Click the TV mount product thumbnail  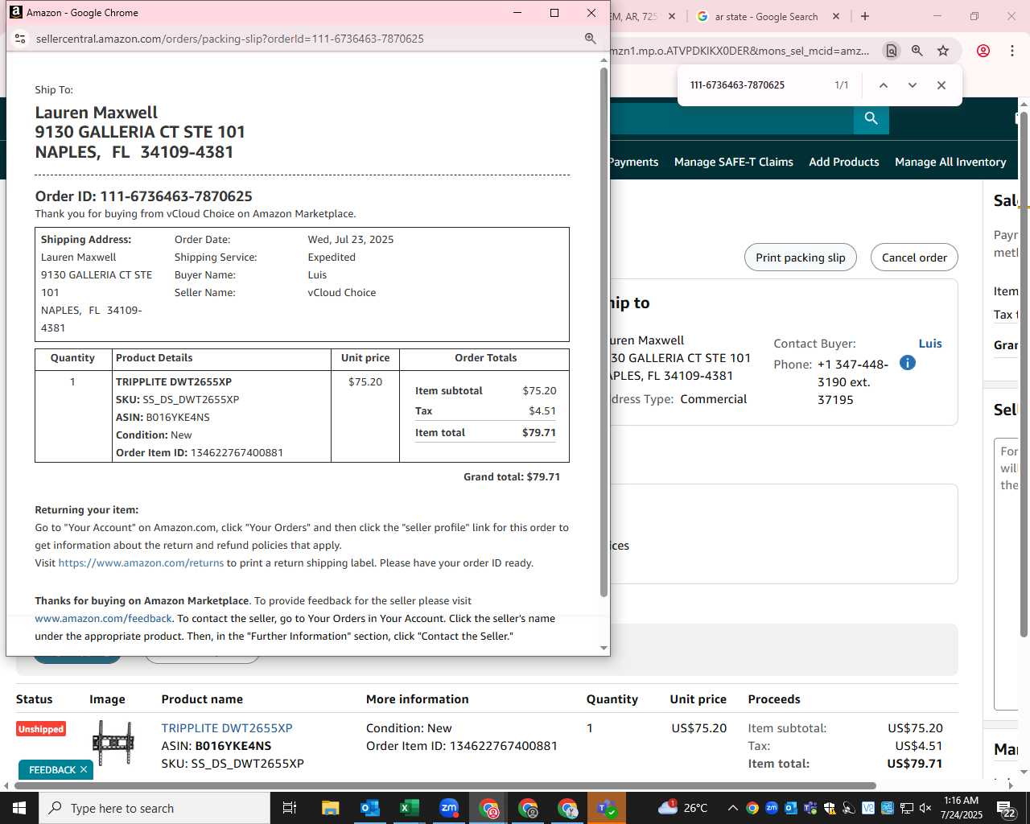(x=113, y=743)
